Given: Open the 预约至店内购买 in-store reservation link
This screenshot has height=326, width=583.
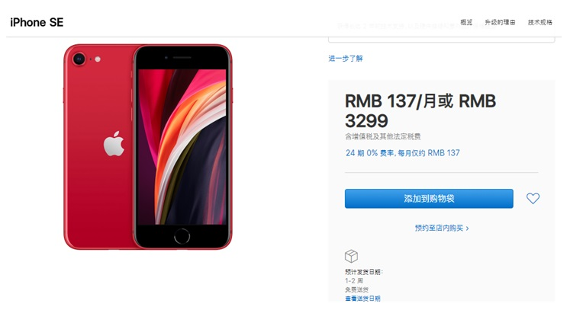Looking at the screenshot, I should coord(442,228).
